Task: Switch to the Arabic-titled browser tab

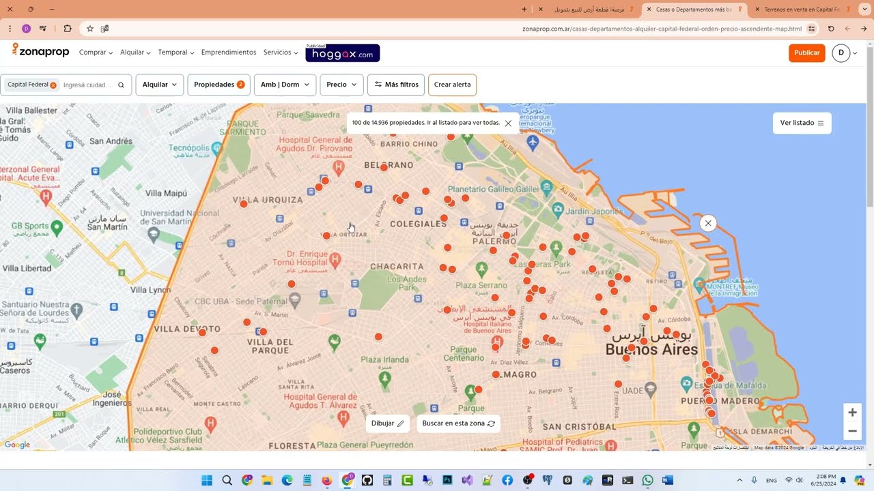Action: click(x=587, y=10)
